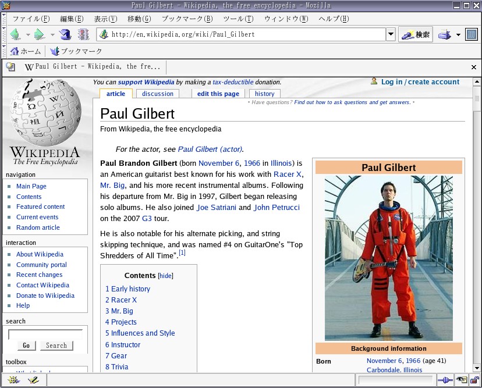Open the Print options dropdown arrow
482x388 pixels.
[x=458, y=35]
